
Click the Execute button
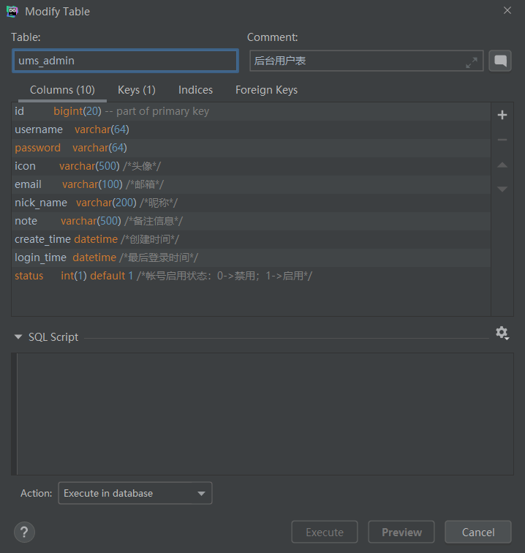pos(325,532)
